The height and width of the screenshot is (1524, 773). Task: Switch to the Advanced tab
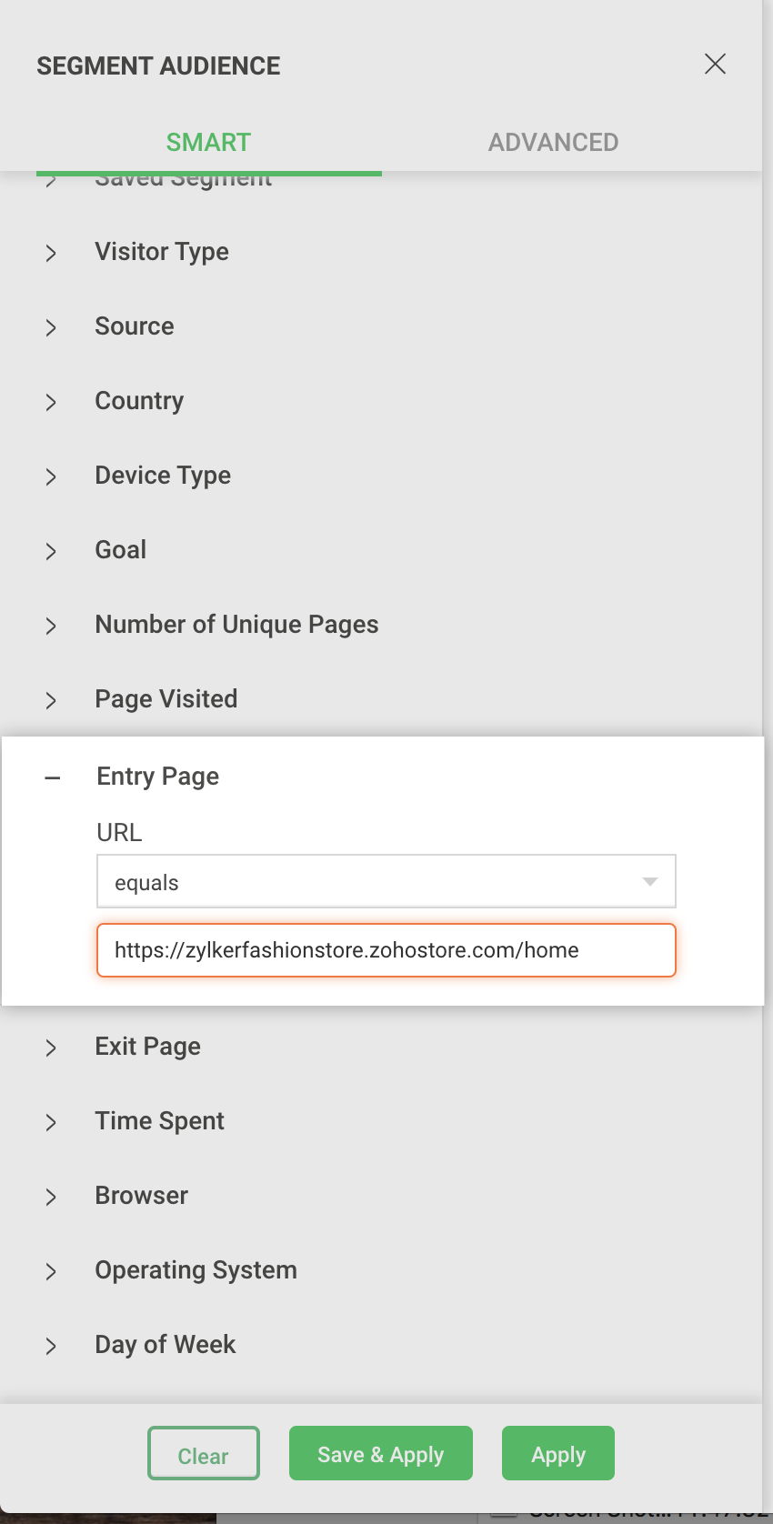[x=553, y=142]
